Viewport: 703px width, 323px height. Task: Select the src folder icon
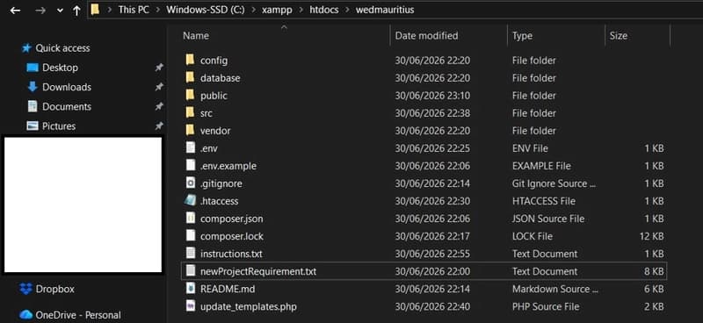(191, 112)
